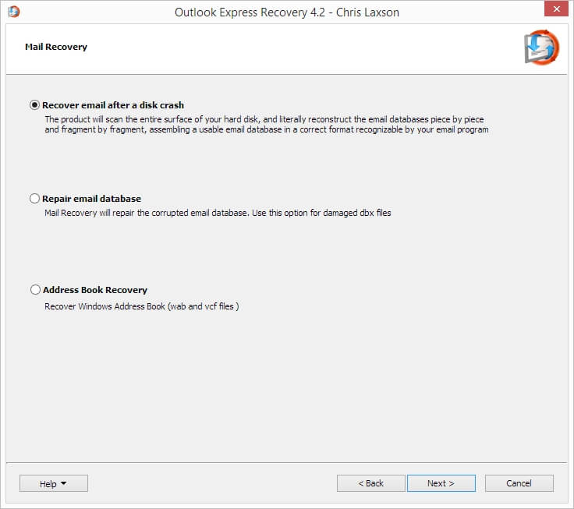Click the hard disk scan description paragraph
The width and height of the screenshot is (574, 509).
pos(267,125)
